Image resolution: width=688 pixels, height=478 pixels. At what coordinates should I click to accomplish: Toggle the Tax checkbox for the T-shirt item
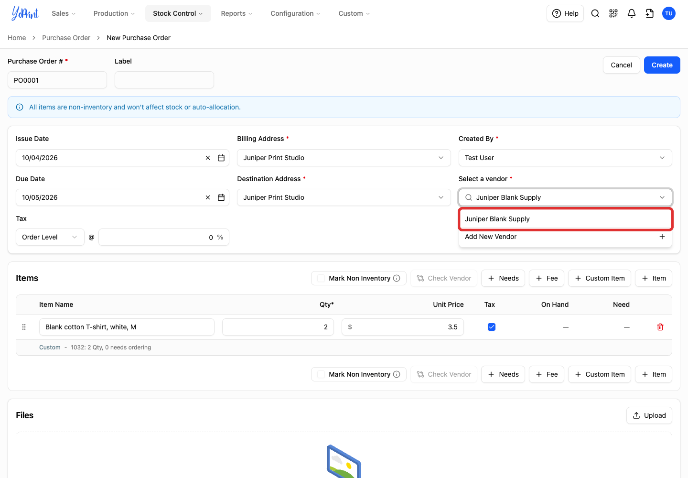click(492, 327)
